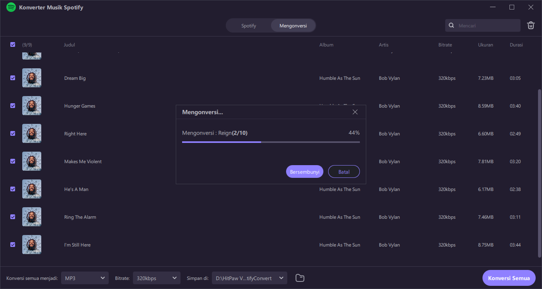Image resolution: width=542 pixels, height=289 pixels.
Task: Uncheck the Right Here track checkbox
Action: (x=13, y=133)
